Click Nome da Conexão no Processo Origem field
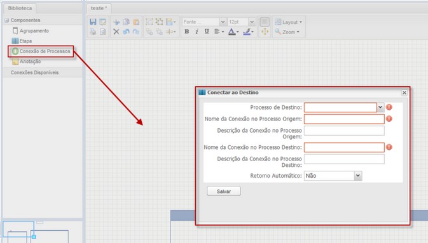The height and width of the screenshot is (243, 428). [344, 119]
